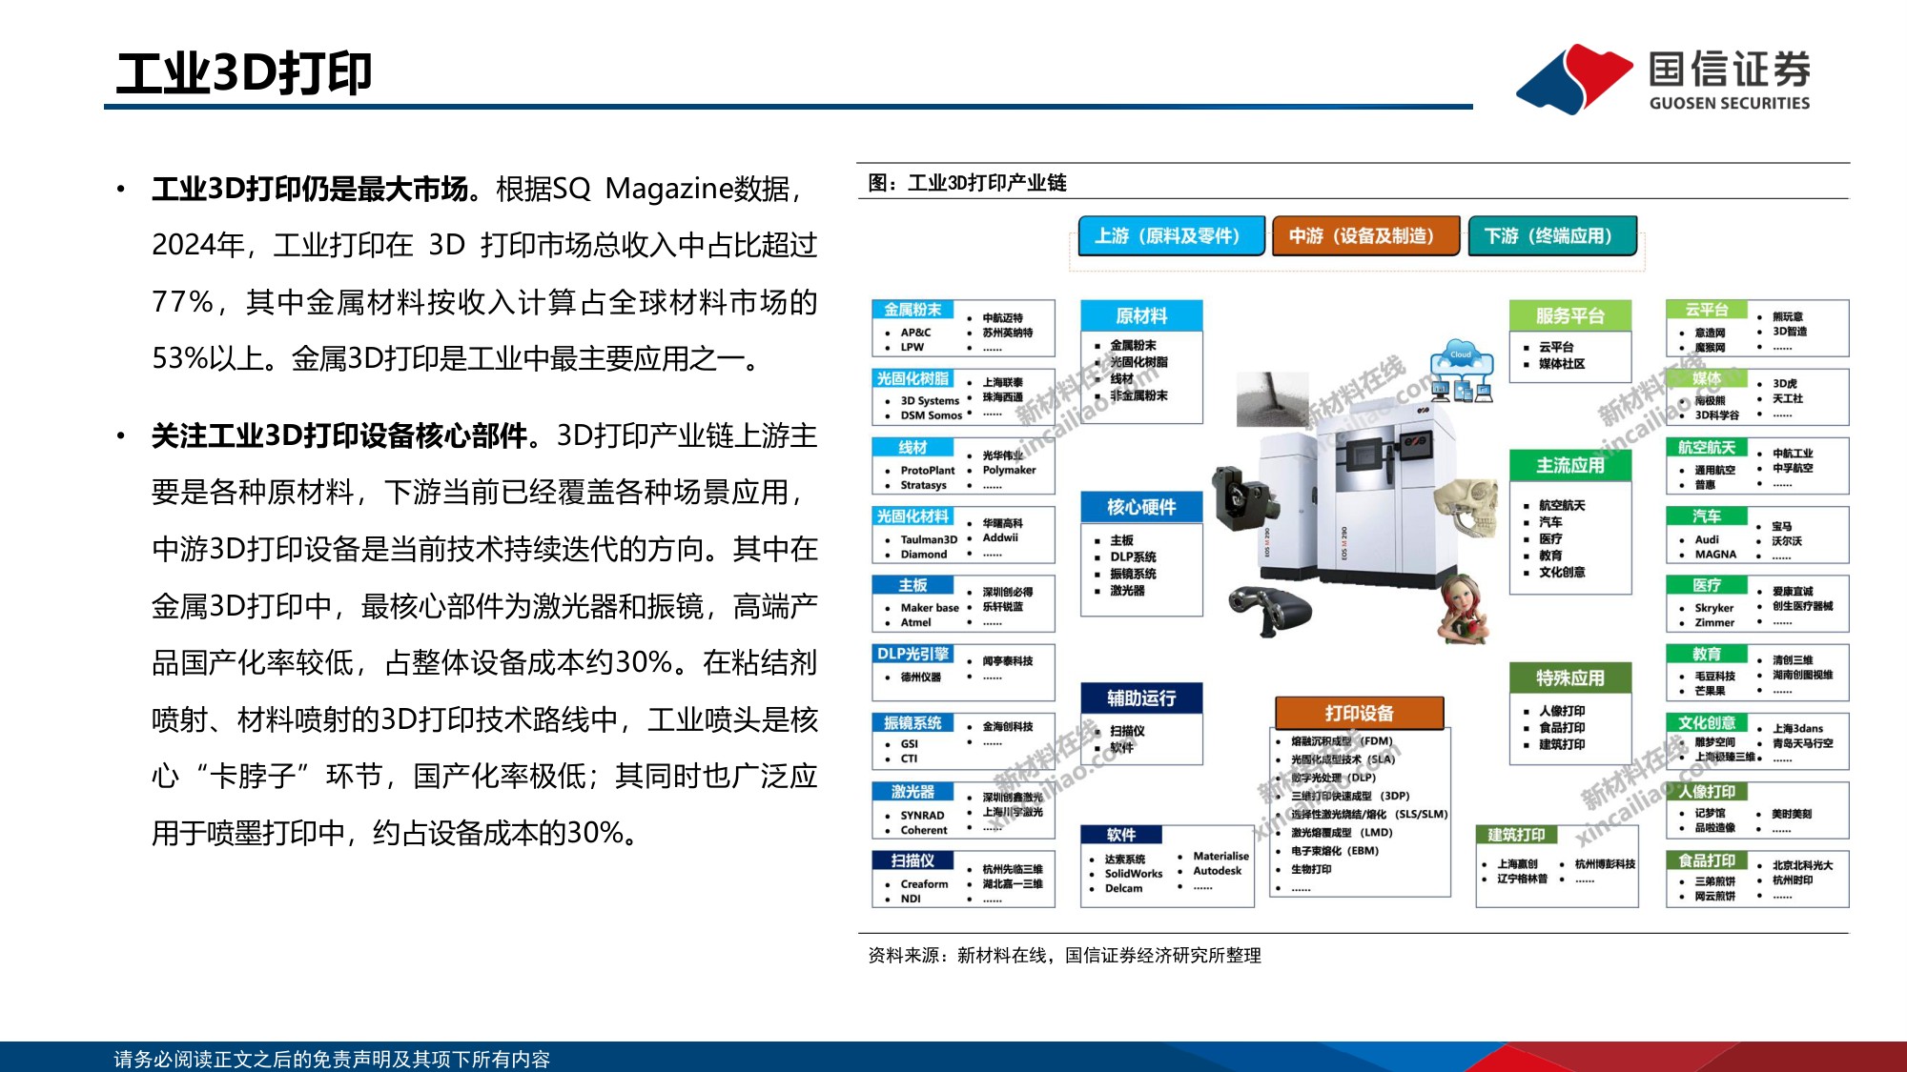Click the green 媒体 category label
The height and width of the screenshot is (1072, 1907).
point(1707,378)
